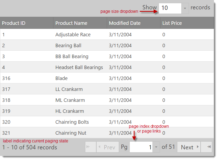Click the Next page button
This screenshot has height=160, width=218.
click(x=189, y=147)
